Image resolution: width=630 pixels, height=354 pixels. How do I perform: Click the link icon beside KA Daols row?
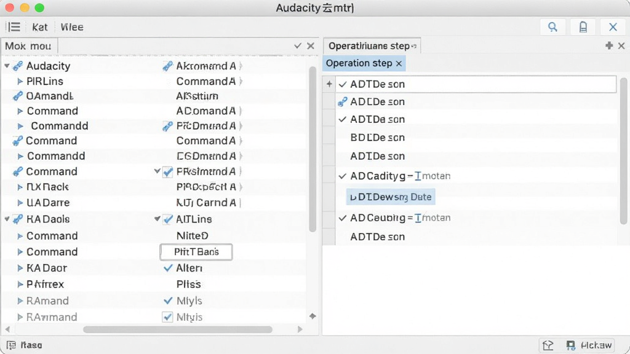(18, 219)
